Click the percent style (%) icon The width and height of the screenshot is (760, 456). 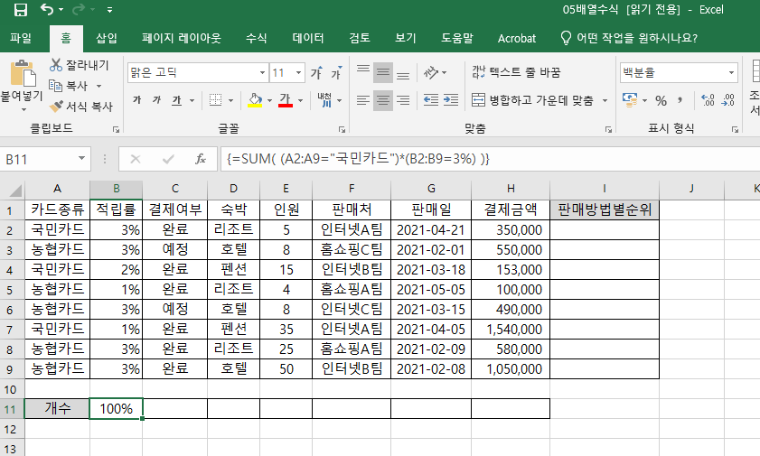point(661,100)
